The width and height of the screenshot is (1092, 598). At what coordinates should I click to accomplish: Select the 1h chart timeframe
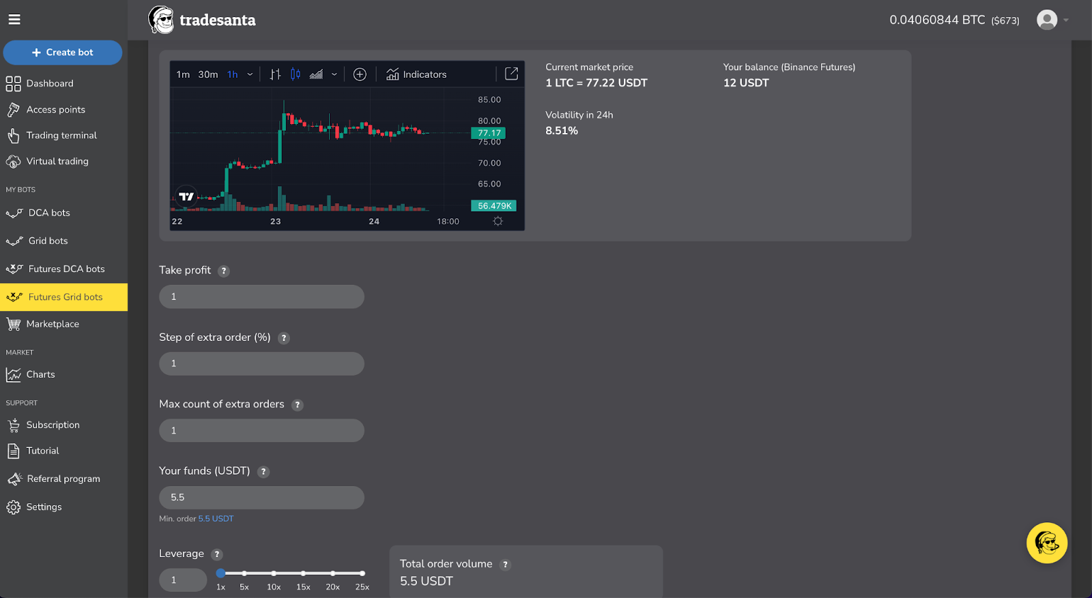coord(233,74)
